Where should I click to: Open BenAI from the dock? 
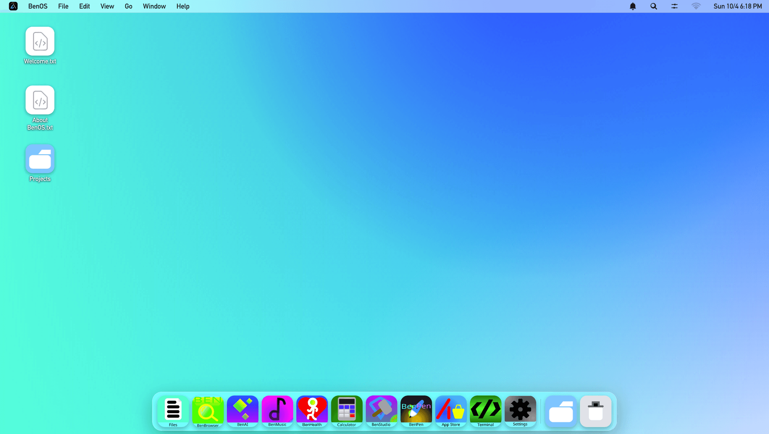click(243, 411)
